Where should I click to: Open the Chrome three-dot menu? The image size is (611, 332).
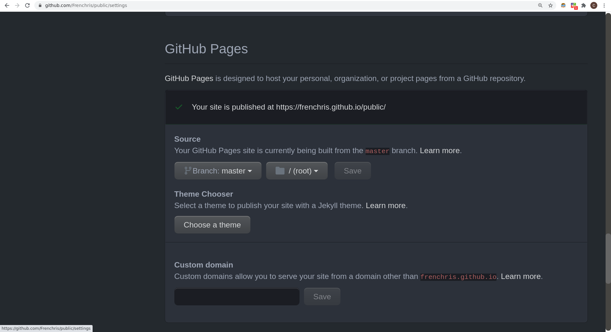coord(604,5)
